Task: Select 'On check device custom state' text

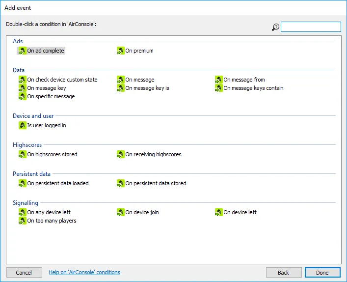Action: click(x=62, y=80)
